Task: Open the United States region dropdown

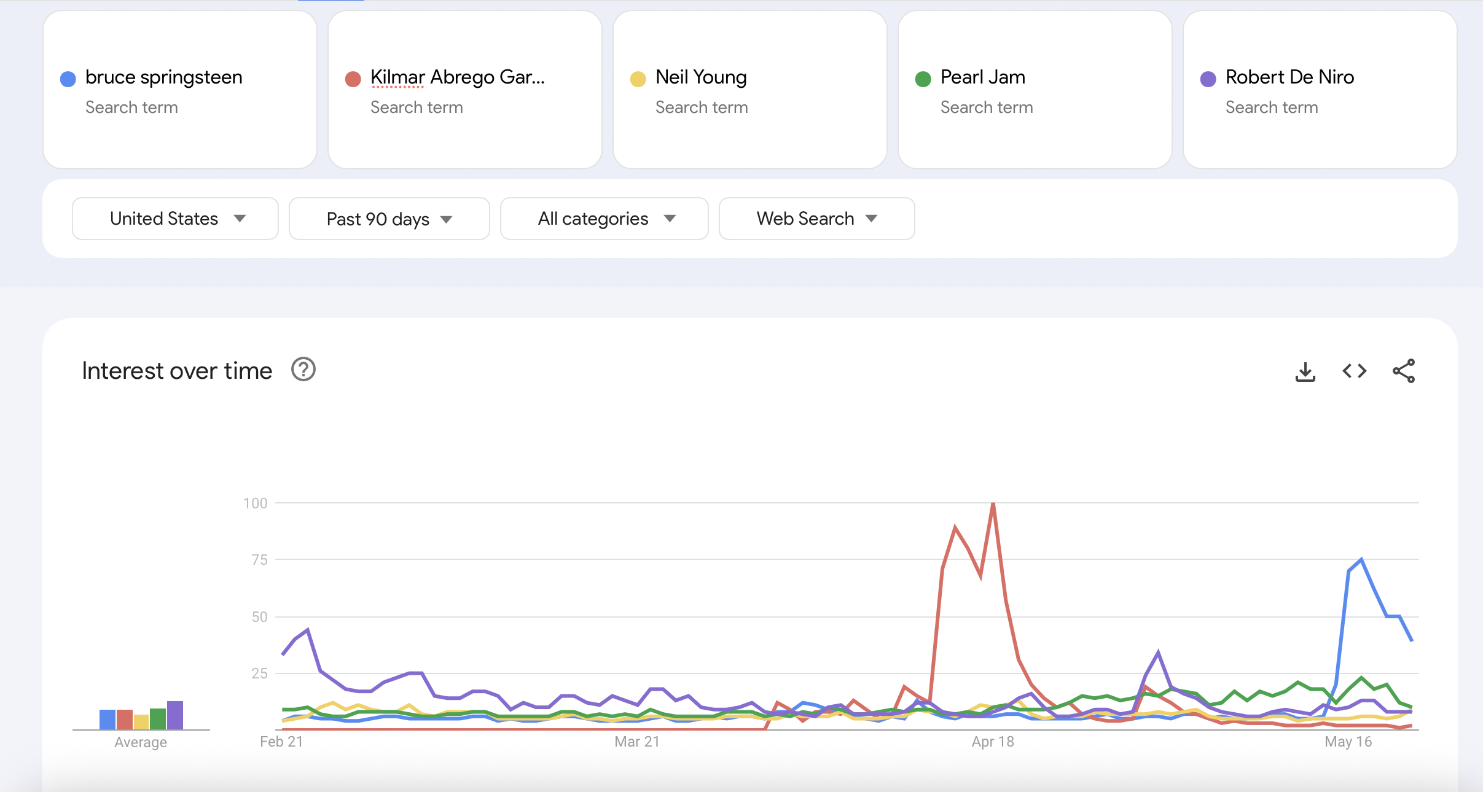Action: click(x=175, y=219)
